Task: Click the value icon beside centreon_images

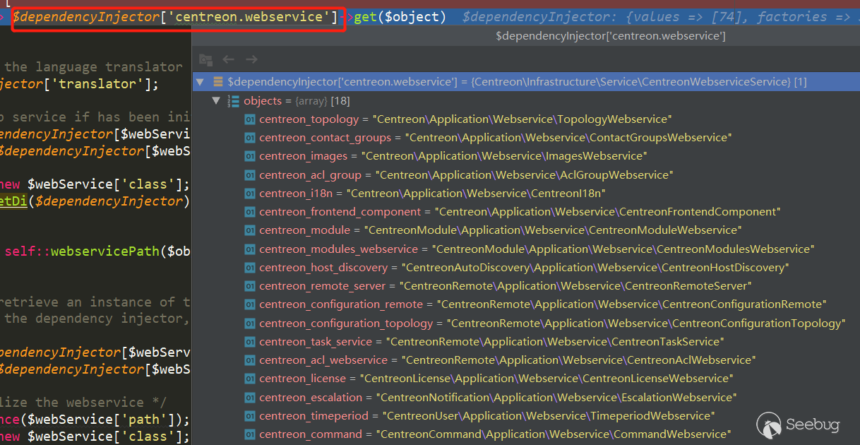Action: (x=249, y=156)
